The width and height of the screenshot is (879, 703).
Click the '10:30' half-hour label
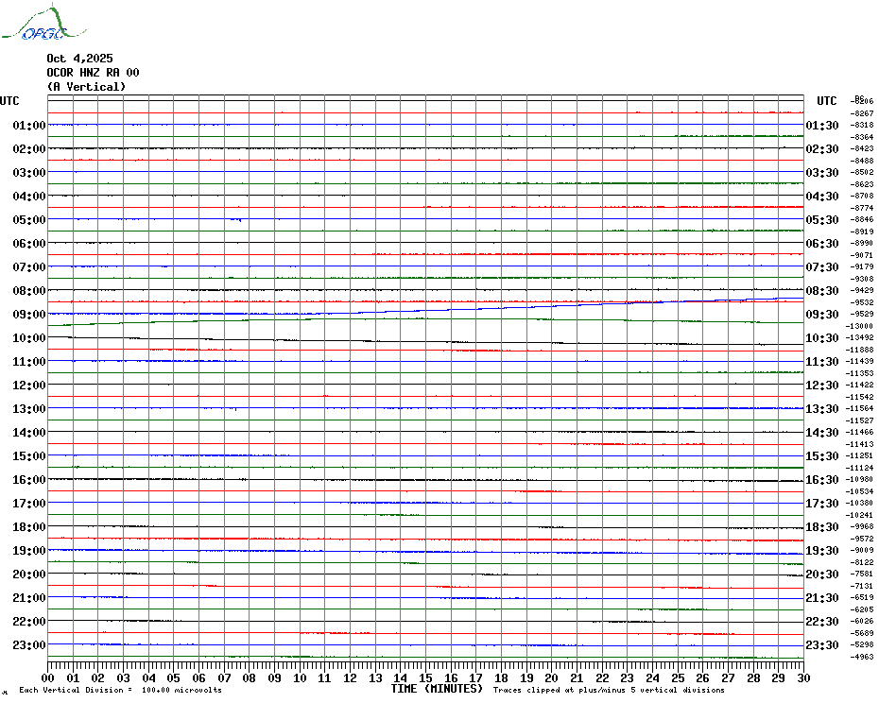click(822, 337)
